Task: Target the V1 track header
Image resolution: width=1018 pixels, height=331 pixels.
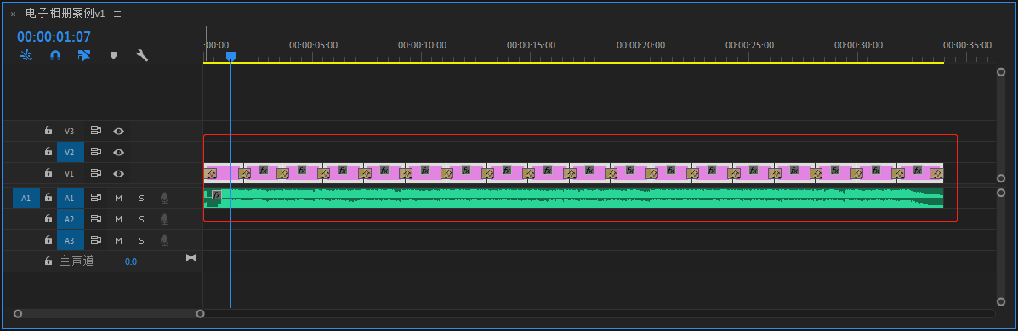Action: [x=70, y=173]
